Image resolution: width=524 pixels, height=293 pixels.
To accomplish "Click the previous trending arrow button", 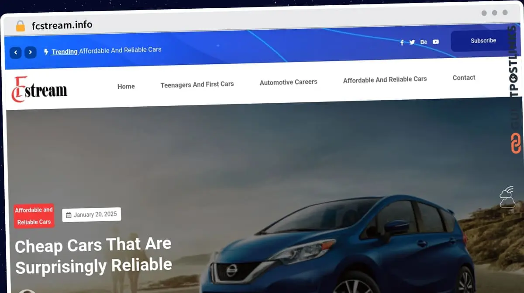I will click(x=16, y=52).
